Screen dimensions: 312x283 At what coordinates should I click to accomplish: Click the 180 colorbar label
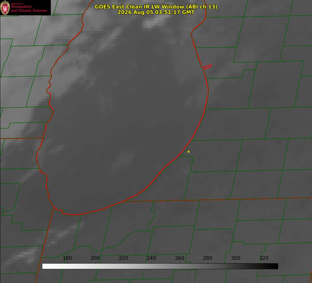67,258
